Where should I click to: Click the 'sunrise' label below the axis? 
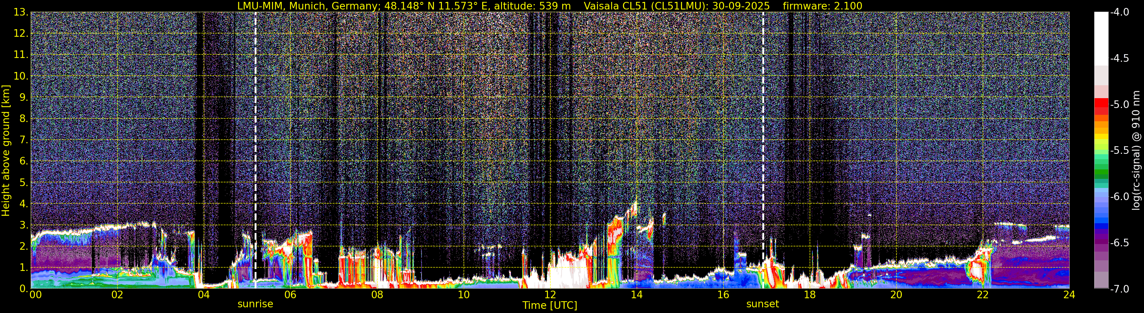click(x=255, y=304)
